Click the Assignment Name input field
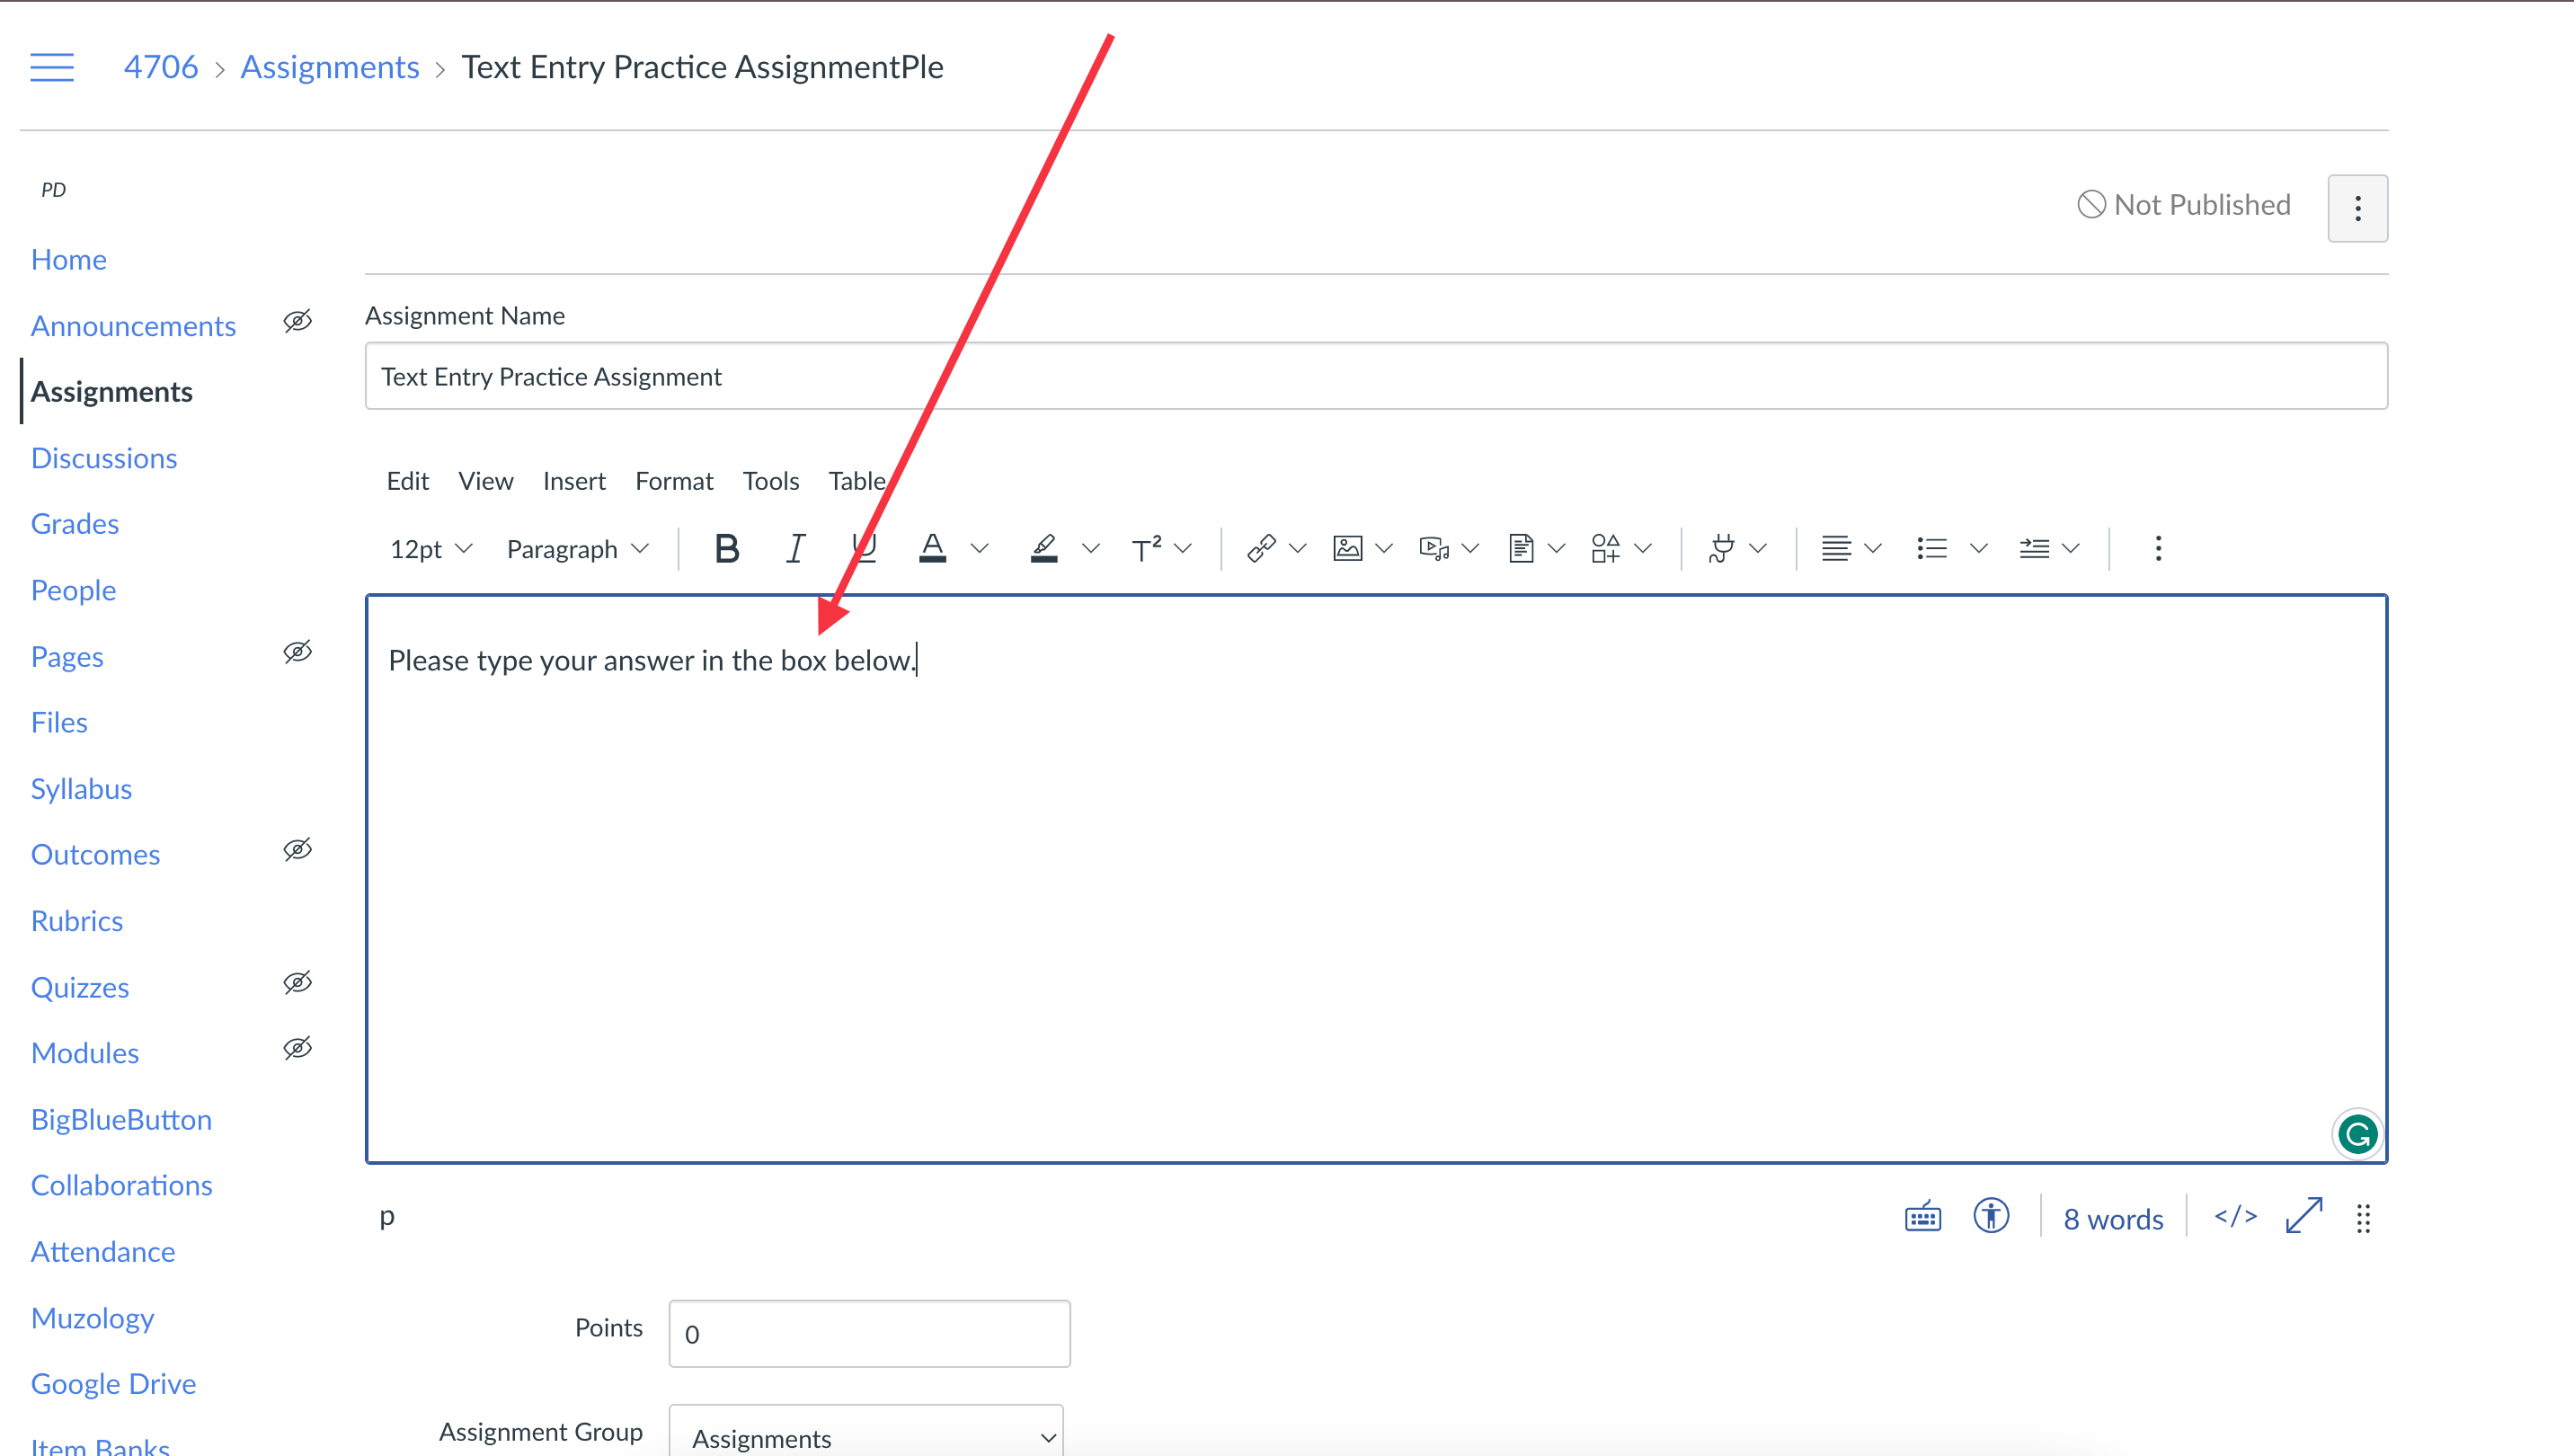This screenshot has width=2574, height=1456. coord(1376,376)
